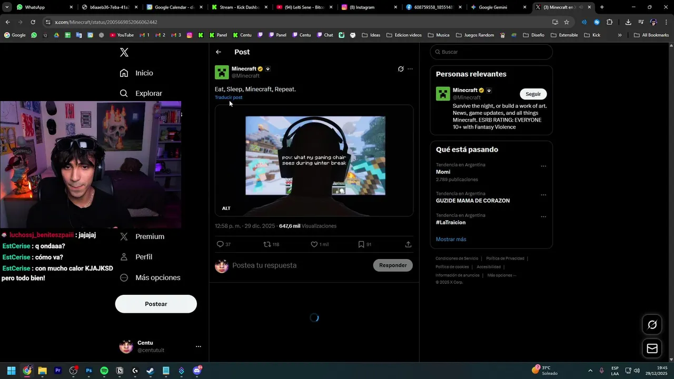Viewport: 674px width, 379px height.
Task: Open Windows Start menu
Action: coord(11,371)
